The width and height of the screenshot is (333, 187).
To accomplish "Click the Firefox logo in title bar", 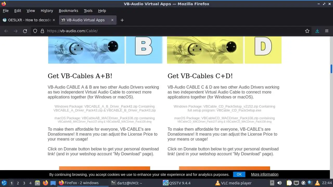I will (x=4, y=4).
